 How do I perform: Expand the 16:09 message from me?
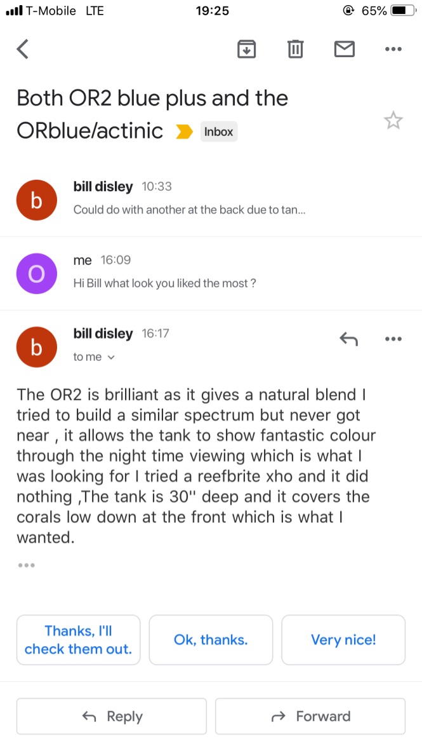(x=211, y=273)
